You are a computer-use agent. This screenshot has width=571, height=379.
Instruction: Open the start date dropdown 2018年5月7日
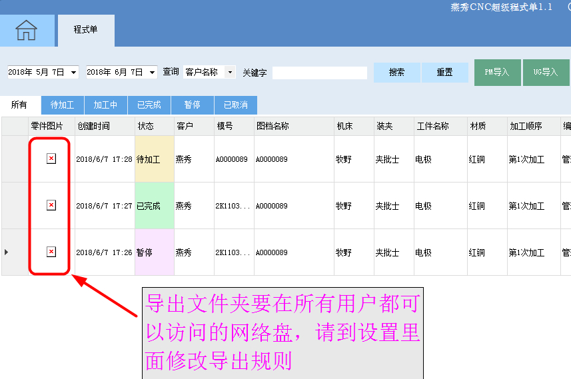tap(73, 72)
